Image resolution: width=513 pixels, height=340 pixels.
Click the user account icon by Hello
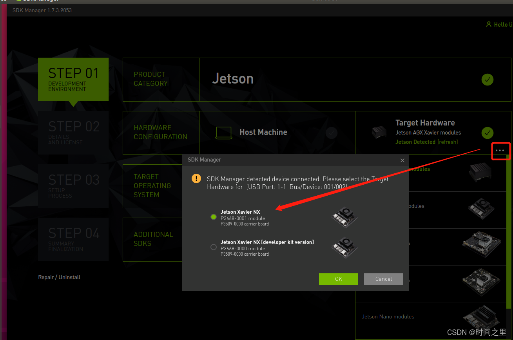pos(488,24)
